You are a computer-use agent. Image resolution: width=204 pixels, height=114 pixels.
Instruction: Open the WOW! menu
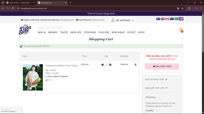click(141, 32)
